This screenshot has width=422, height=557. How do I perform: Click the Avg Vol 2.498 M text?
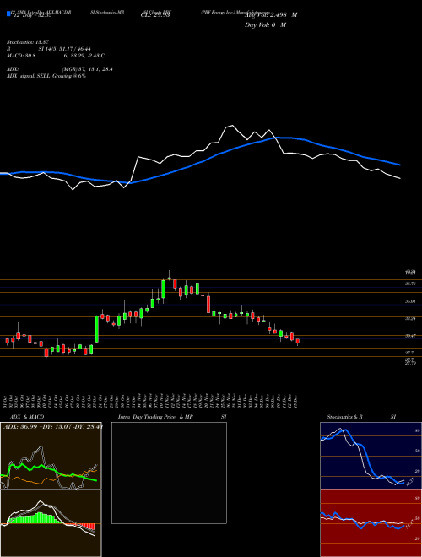pyautogui.click(x=270, y=15)
